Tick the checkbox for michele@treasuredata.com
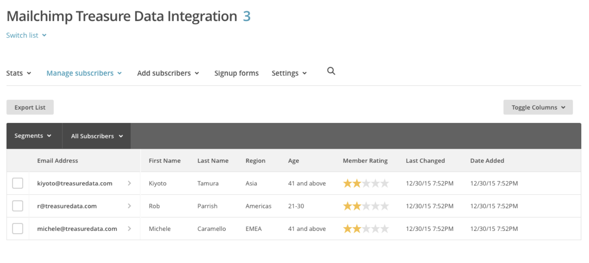The width and height of the screenshot is (589, 263). (x=17, y=229)
